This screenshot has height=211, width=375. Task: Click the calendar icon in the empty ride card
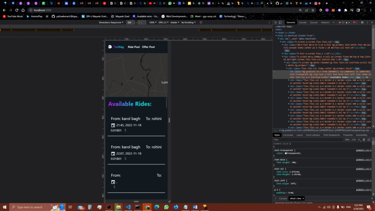(x=113, y=182)
